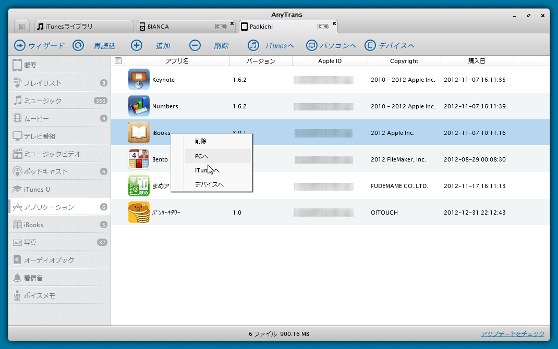The height and width of the screenshot is (349, 558).
Task: Select the Keynote app name text
Action: 163,80
